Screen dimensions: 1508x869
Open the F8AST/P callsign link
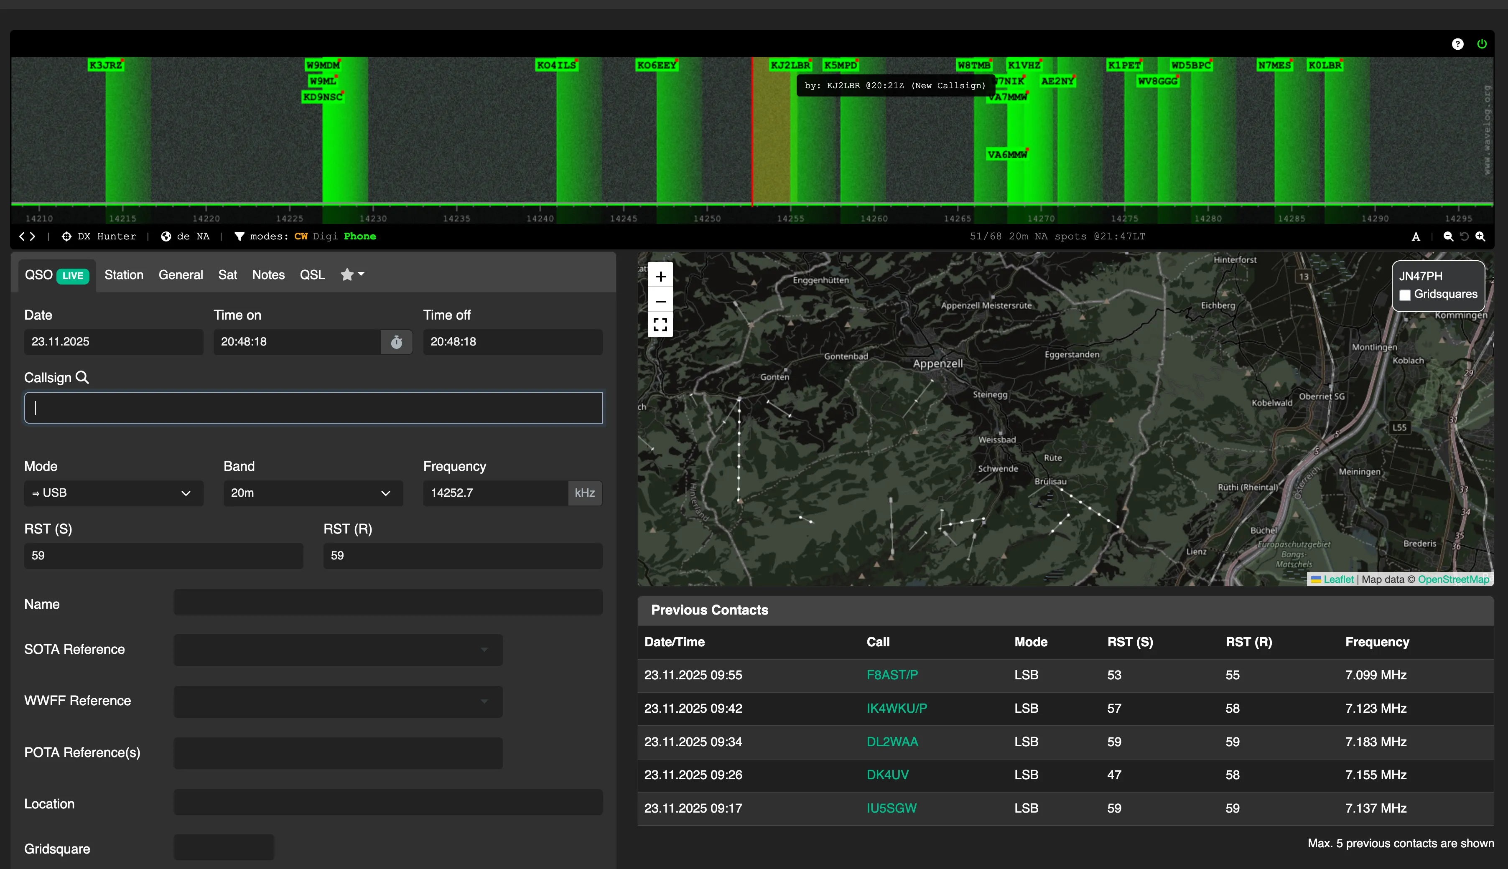(x=892, y=675)
